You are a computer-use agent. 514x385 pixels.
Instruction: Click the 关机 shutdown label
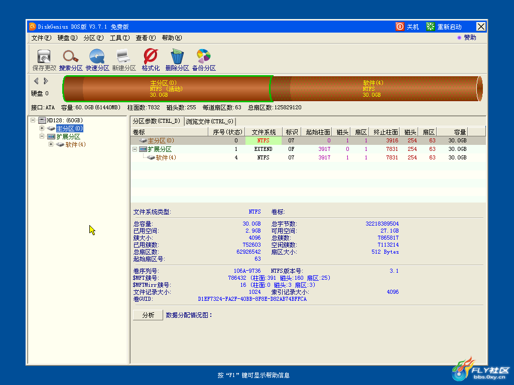(413, 27)
